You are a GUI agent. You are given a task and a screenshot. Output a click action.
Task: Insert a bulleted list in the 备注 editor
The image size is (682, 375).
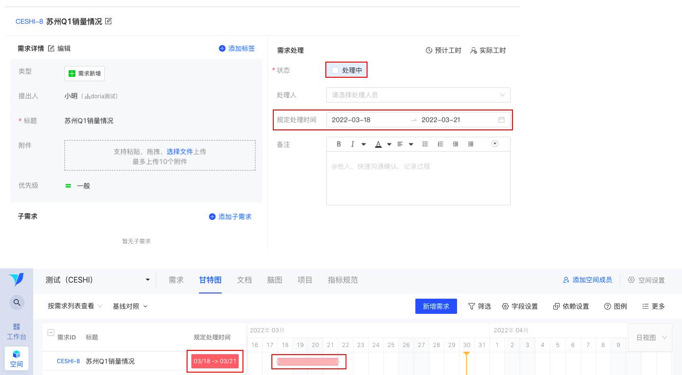(425, 144)
